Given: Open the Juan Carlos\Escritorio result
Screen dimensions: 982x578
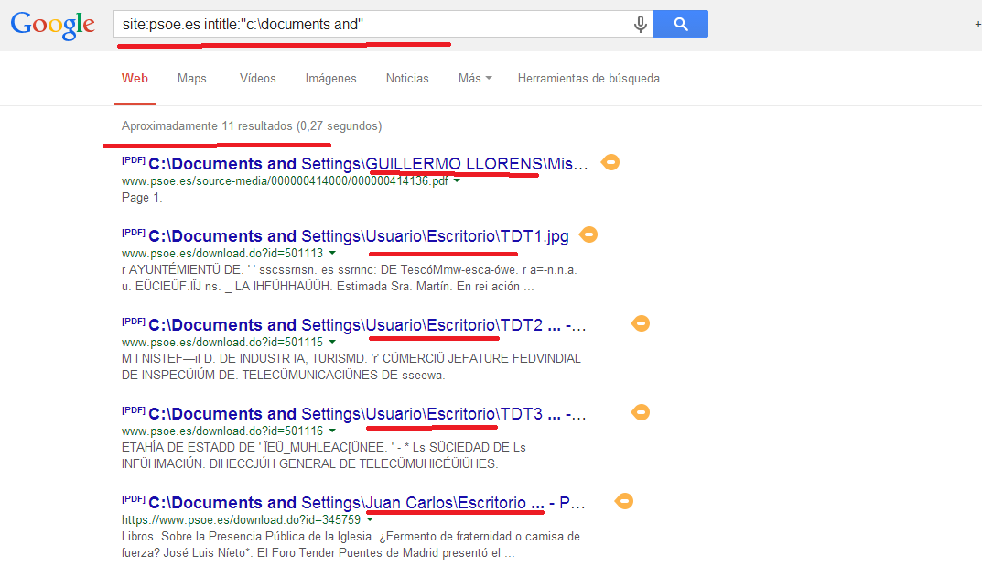Looking at the screenshot, I should pos(366,504).
